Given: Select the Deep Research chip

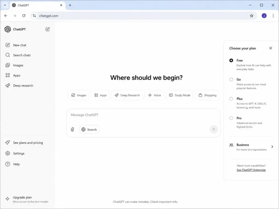Looking at the screenshot, I should pos(127,95).
